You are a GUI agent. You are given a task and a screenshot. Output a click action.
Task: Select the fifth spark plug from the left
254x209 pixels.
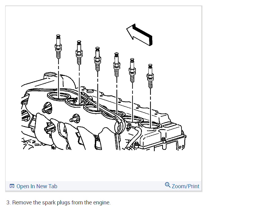pos(132,70)
